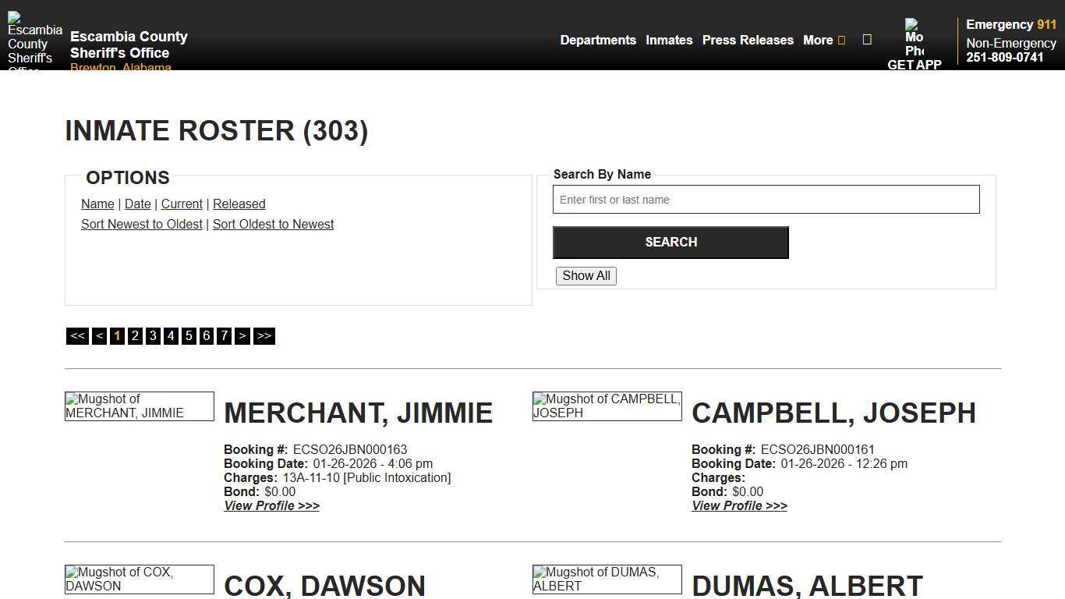Sort roster by Newest to Oldest

click(141, 224)
